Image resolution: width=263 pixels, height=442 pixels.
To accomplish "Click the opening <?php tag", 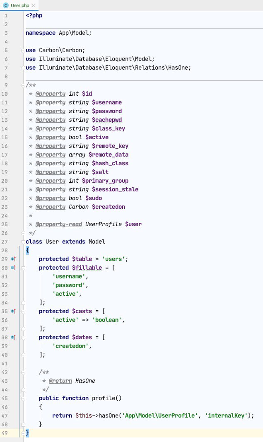I will (34, 15).
